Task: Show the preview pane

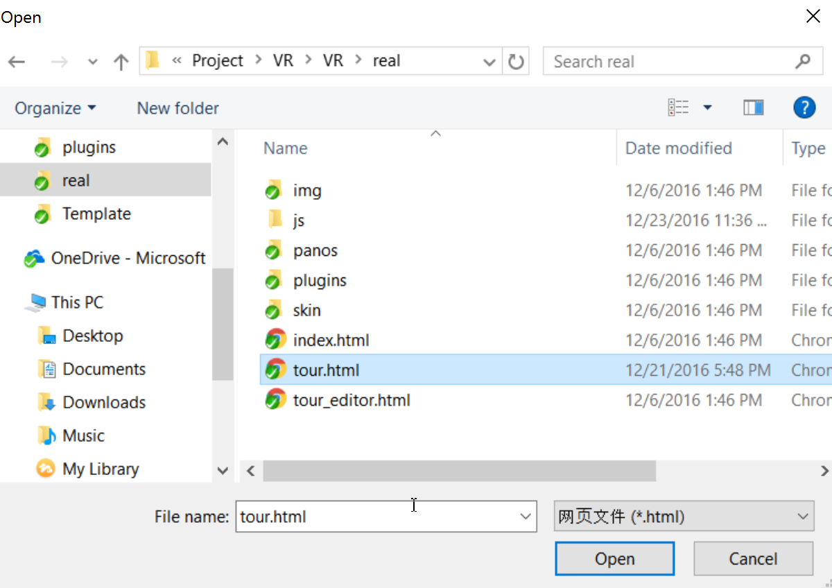Action: 754,107
